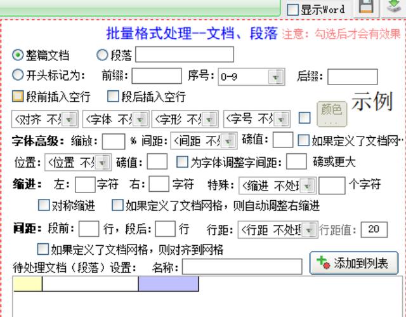Toggle the 则自动调整右缩进 checkbox
406x317 pixels.
(x=117, y=205)
